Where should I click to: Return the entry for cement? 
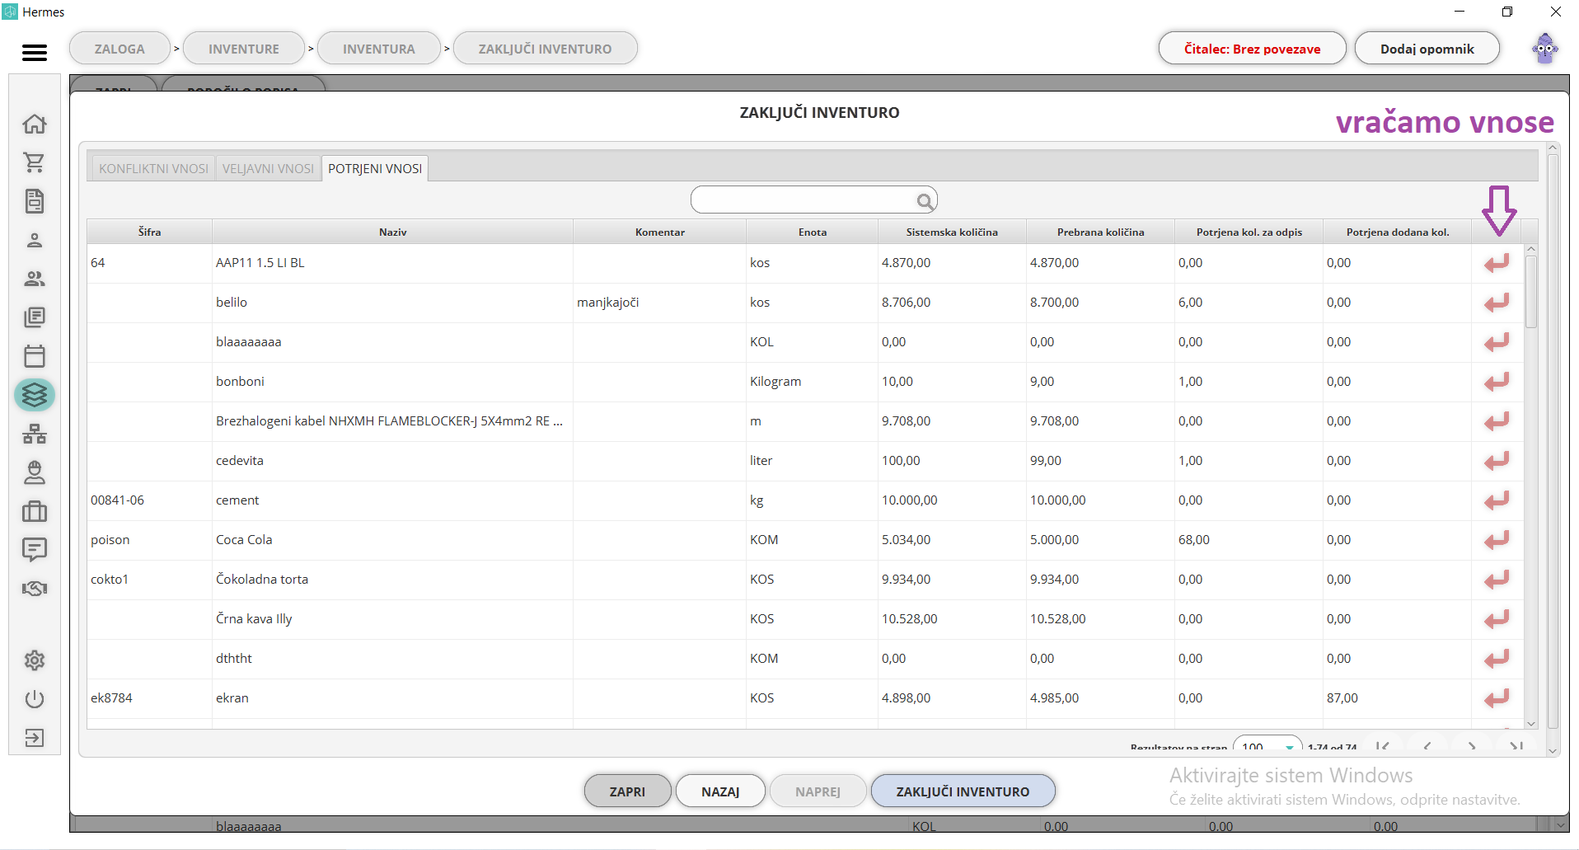click(1497, 500)
